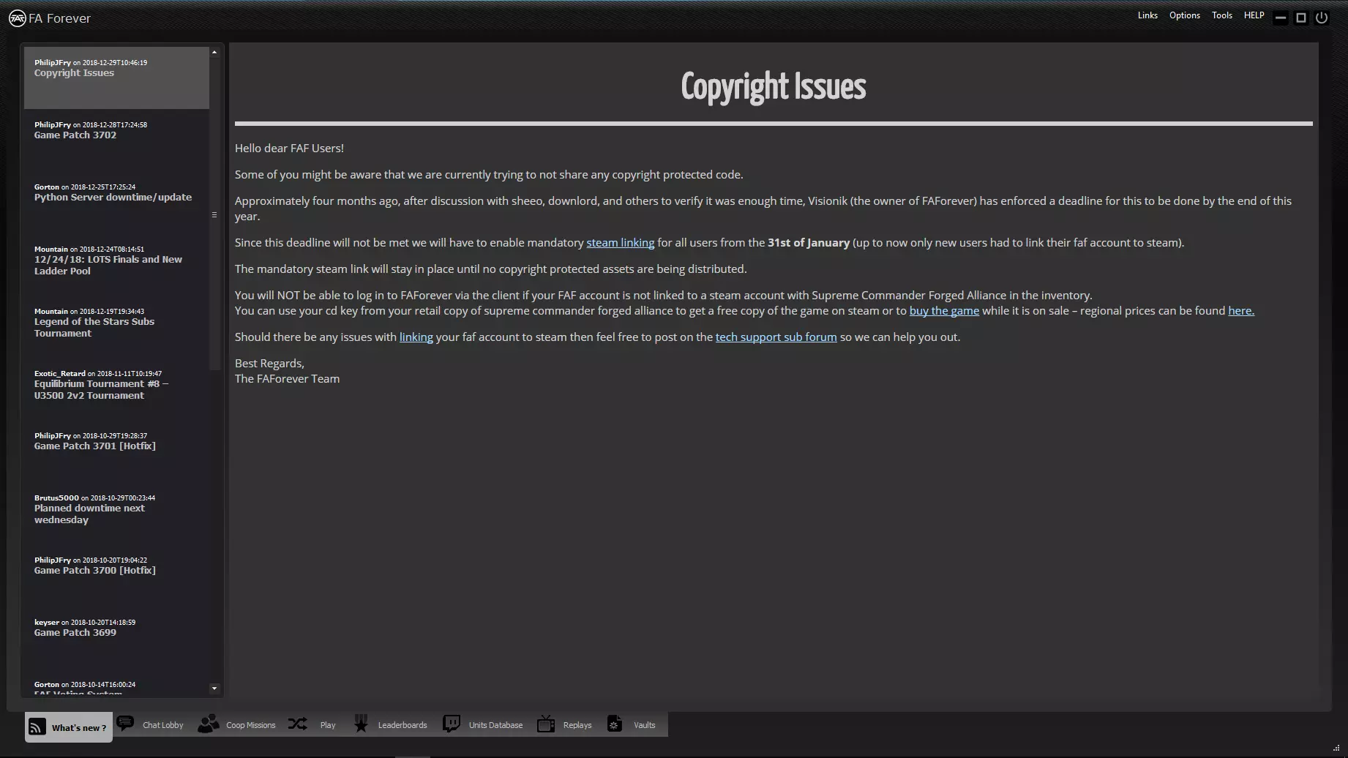The image size is (1348, 758).
Task: Select '12/24/18: LOTS Finals and New Ladder Pool' news
Action: [x=116, y=264]
